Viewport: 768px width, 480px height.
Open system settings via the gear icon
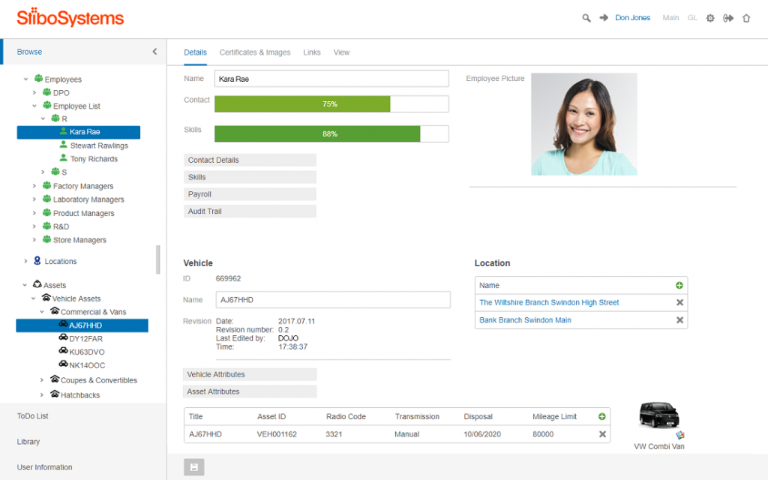click(710, 18)
